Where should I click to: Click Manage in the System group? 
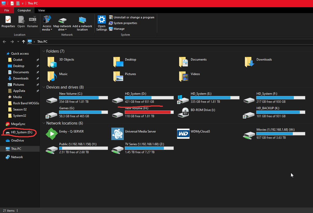click(x=117, y=29)
